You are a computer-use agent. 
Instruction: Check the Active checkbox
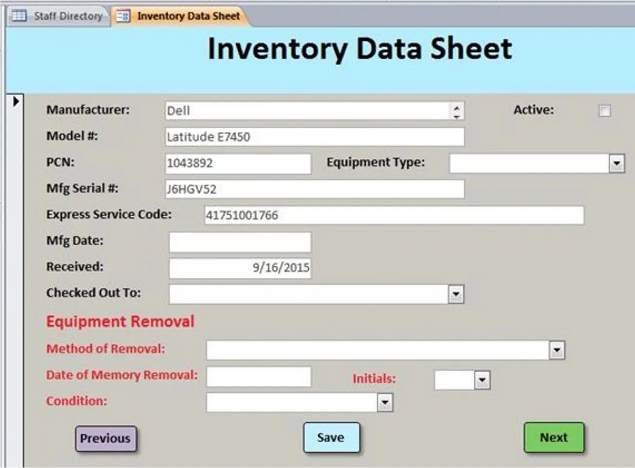605,111
